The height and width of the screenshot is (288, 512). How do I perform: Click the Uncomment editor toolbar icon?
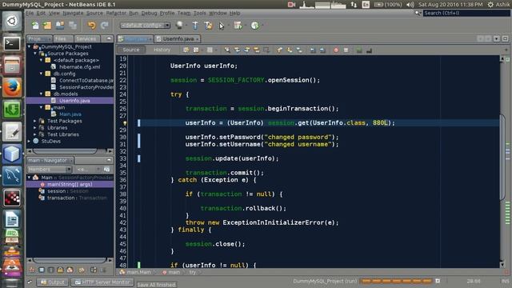click(370, 50)
